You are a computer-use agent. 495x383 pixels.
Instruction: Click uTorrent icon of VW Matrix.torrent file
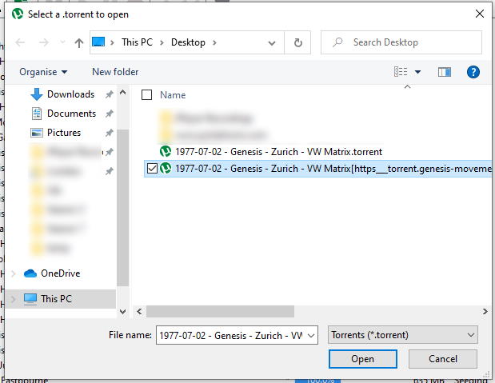166,152
